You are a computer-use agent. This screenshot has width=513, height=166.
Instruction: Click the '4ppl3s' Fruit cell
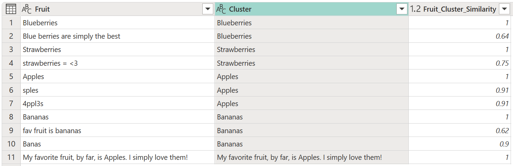(x=118, y=103)
